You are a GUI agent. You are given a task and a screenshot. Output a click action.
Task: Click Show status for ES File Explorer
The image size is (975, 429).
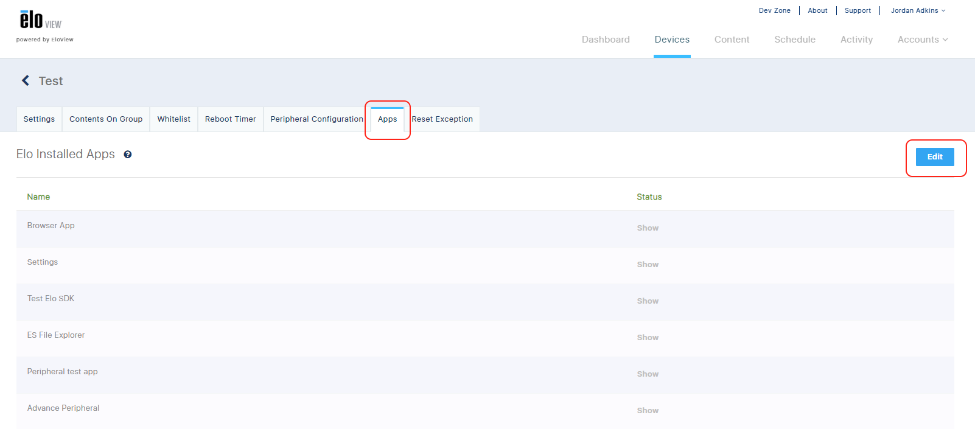coord(648,338)
